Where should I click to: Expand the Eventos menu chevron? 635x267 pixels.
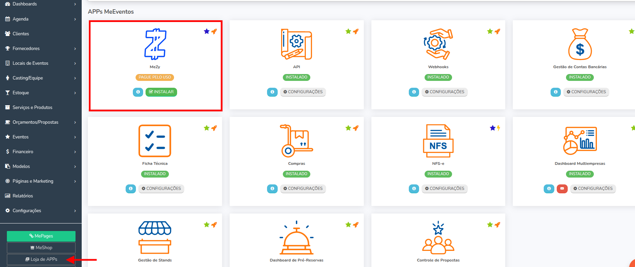pos(75,137)
